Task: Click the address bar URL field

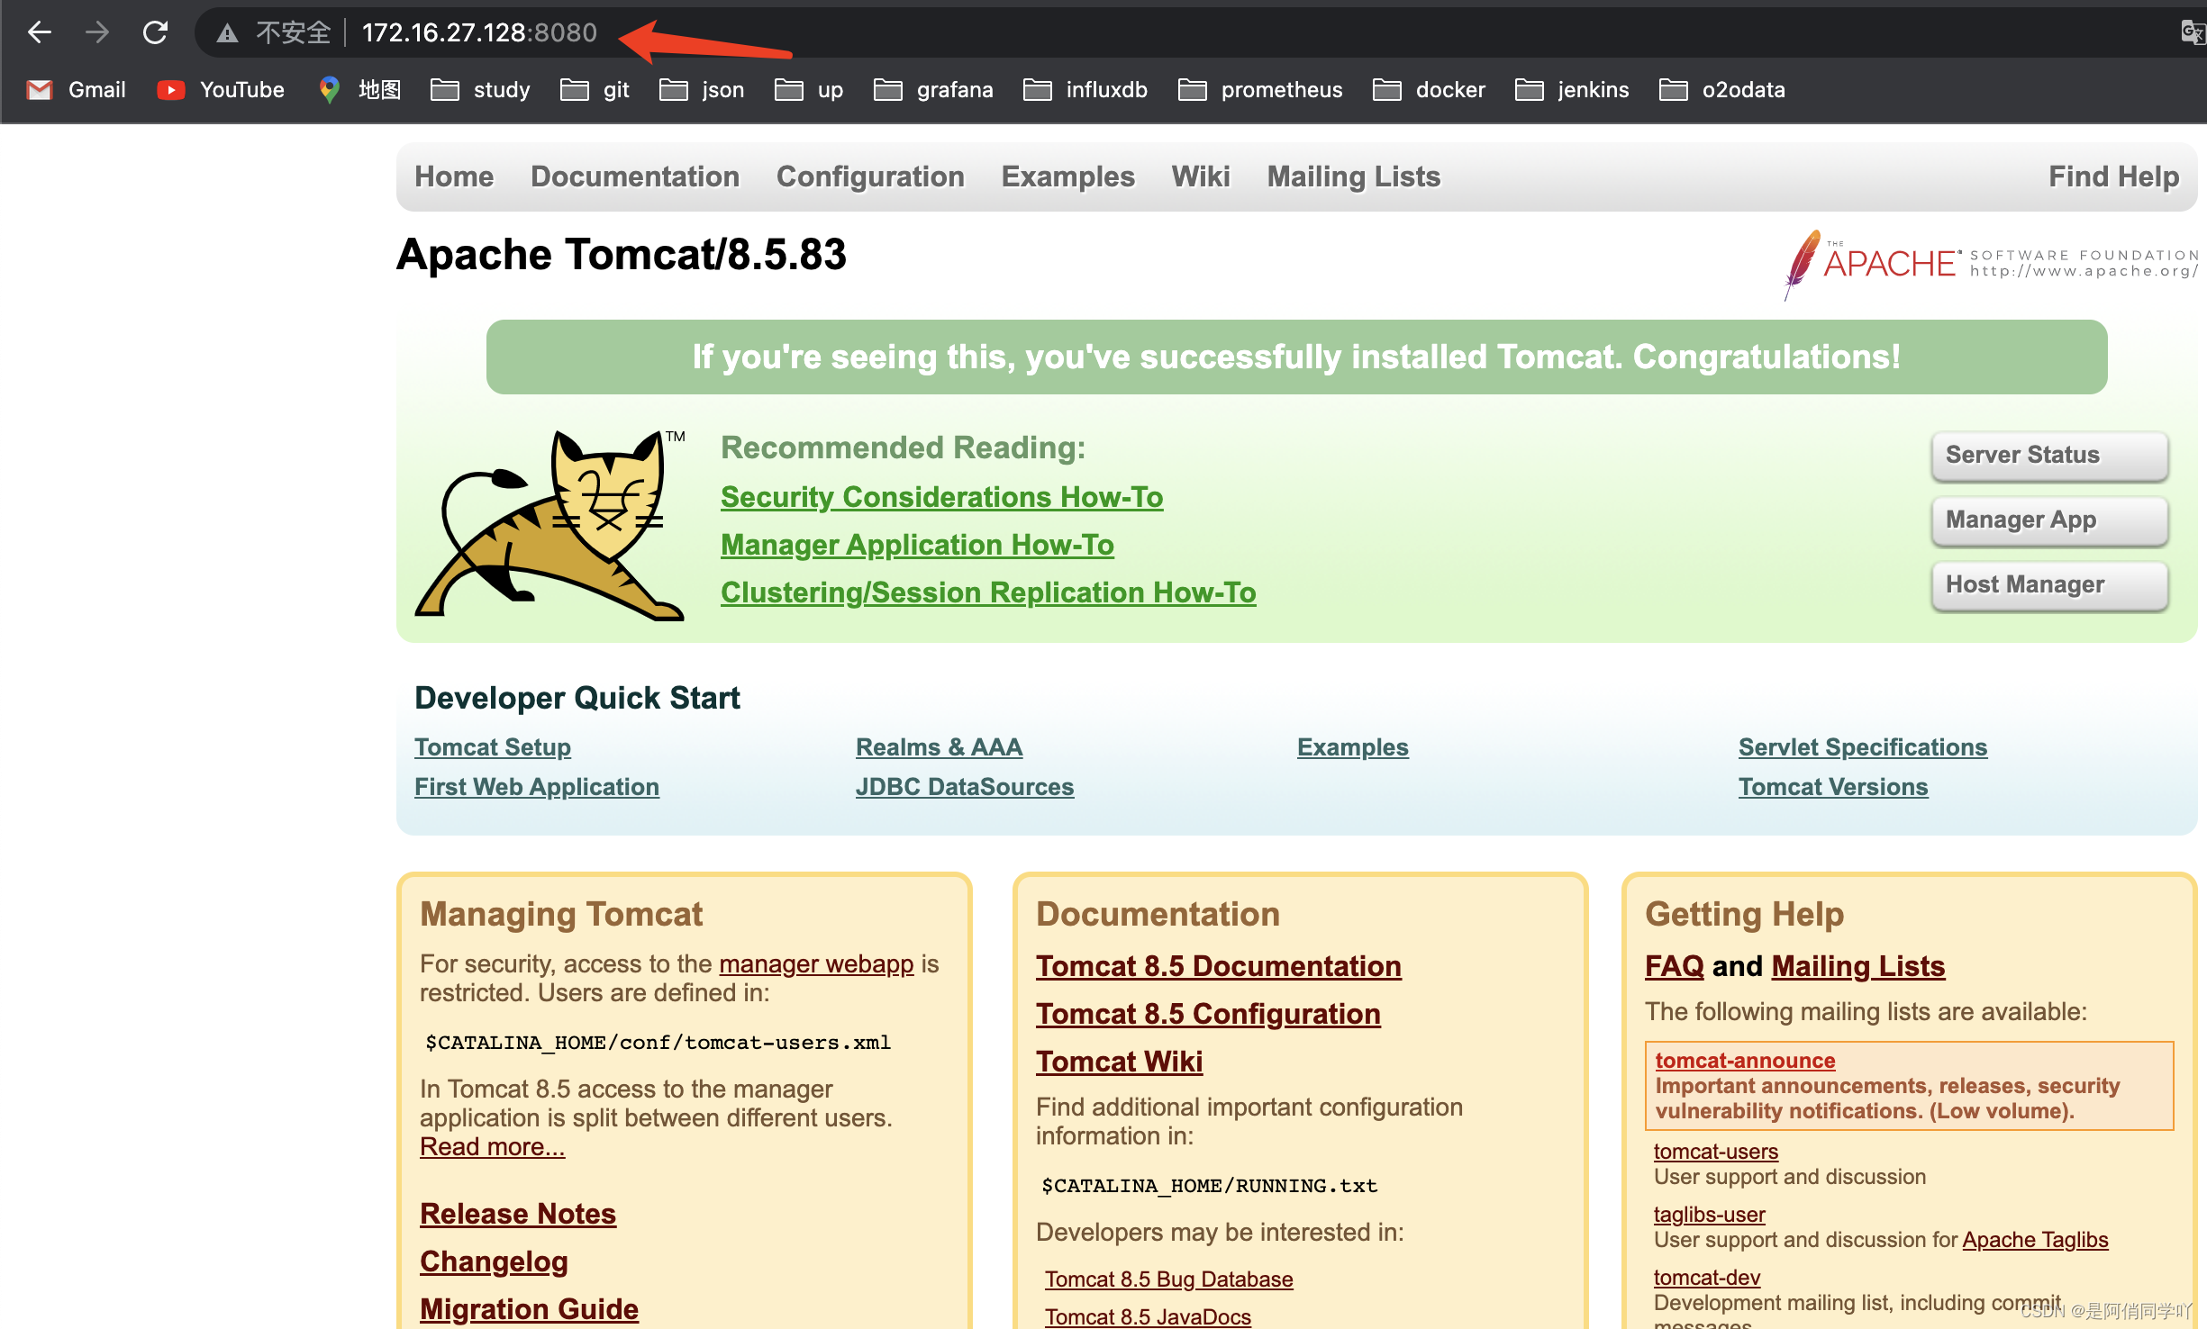Action: [479, 32]
